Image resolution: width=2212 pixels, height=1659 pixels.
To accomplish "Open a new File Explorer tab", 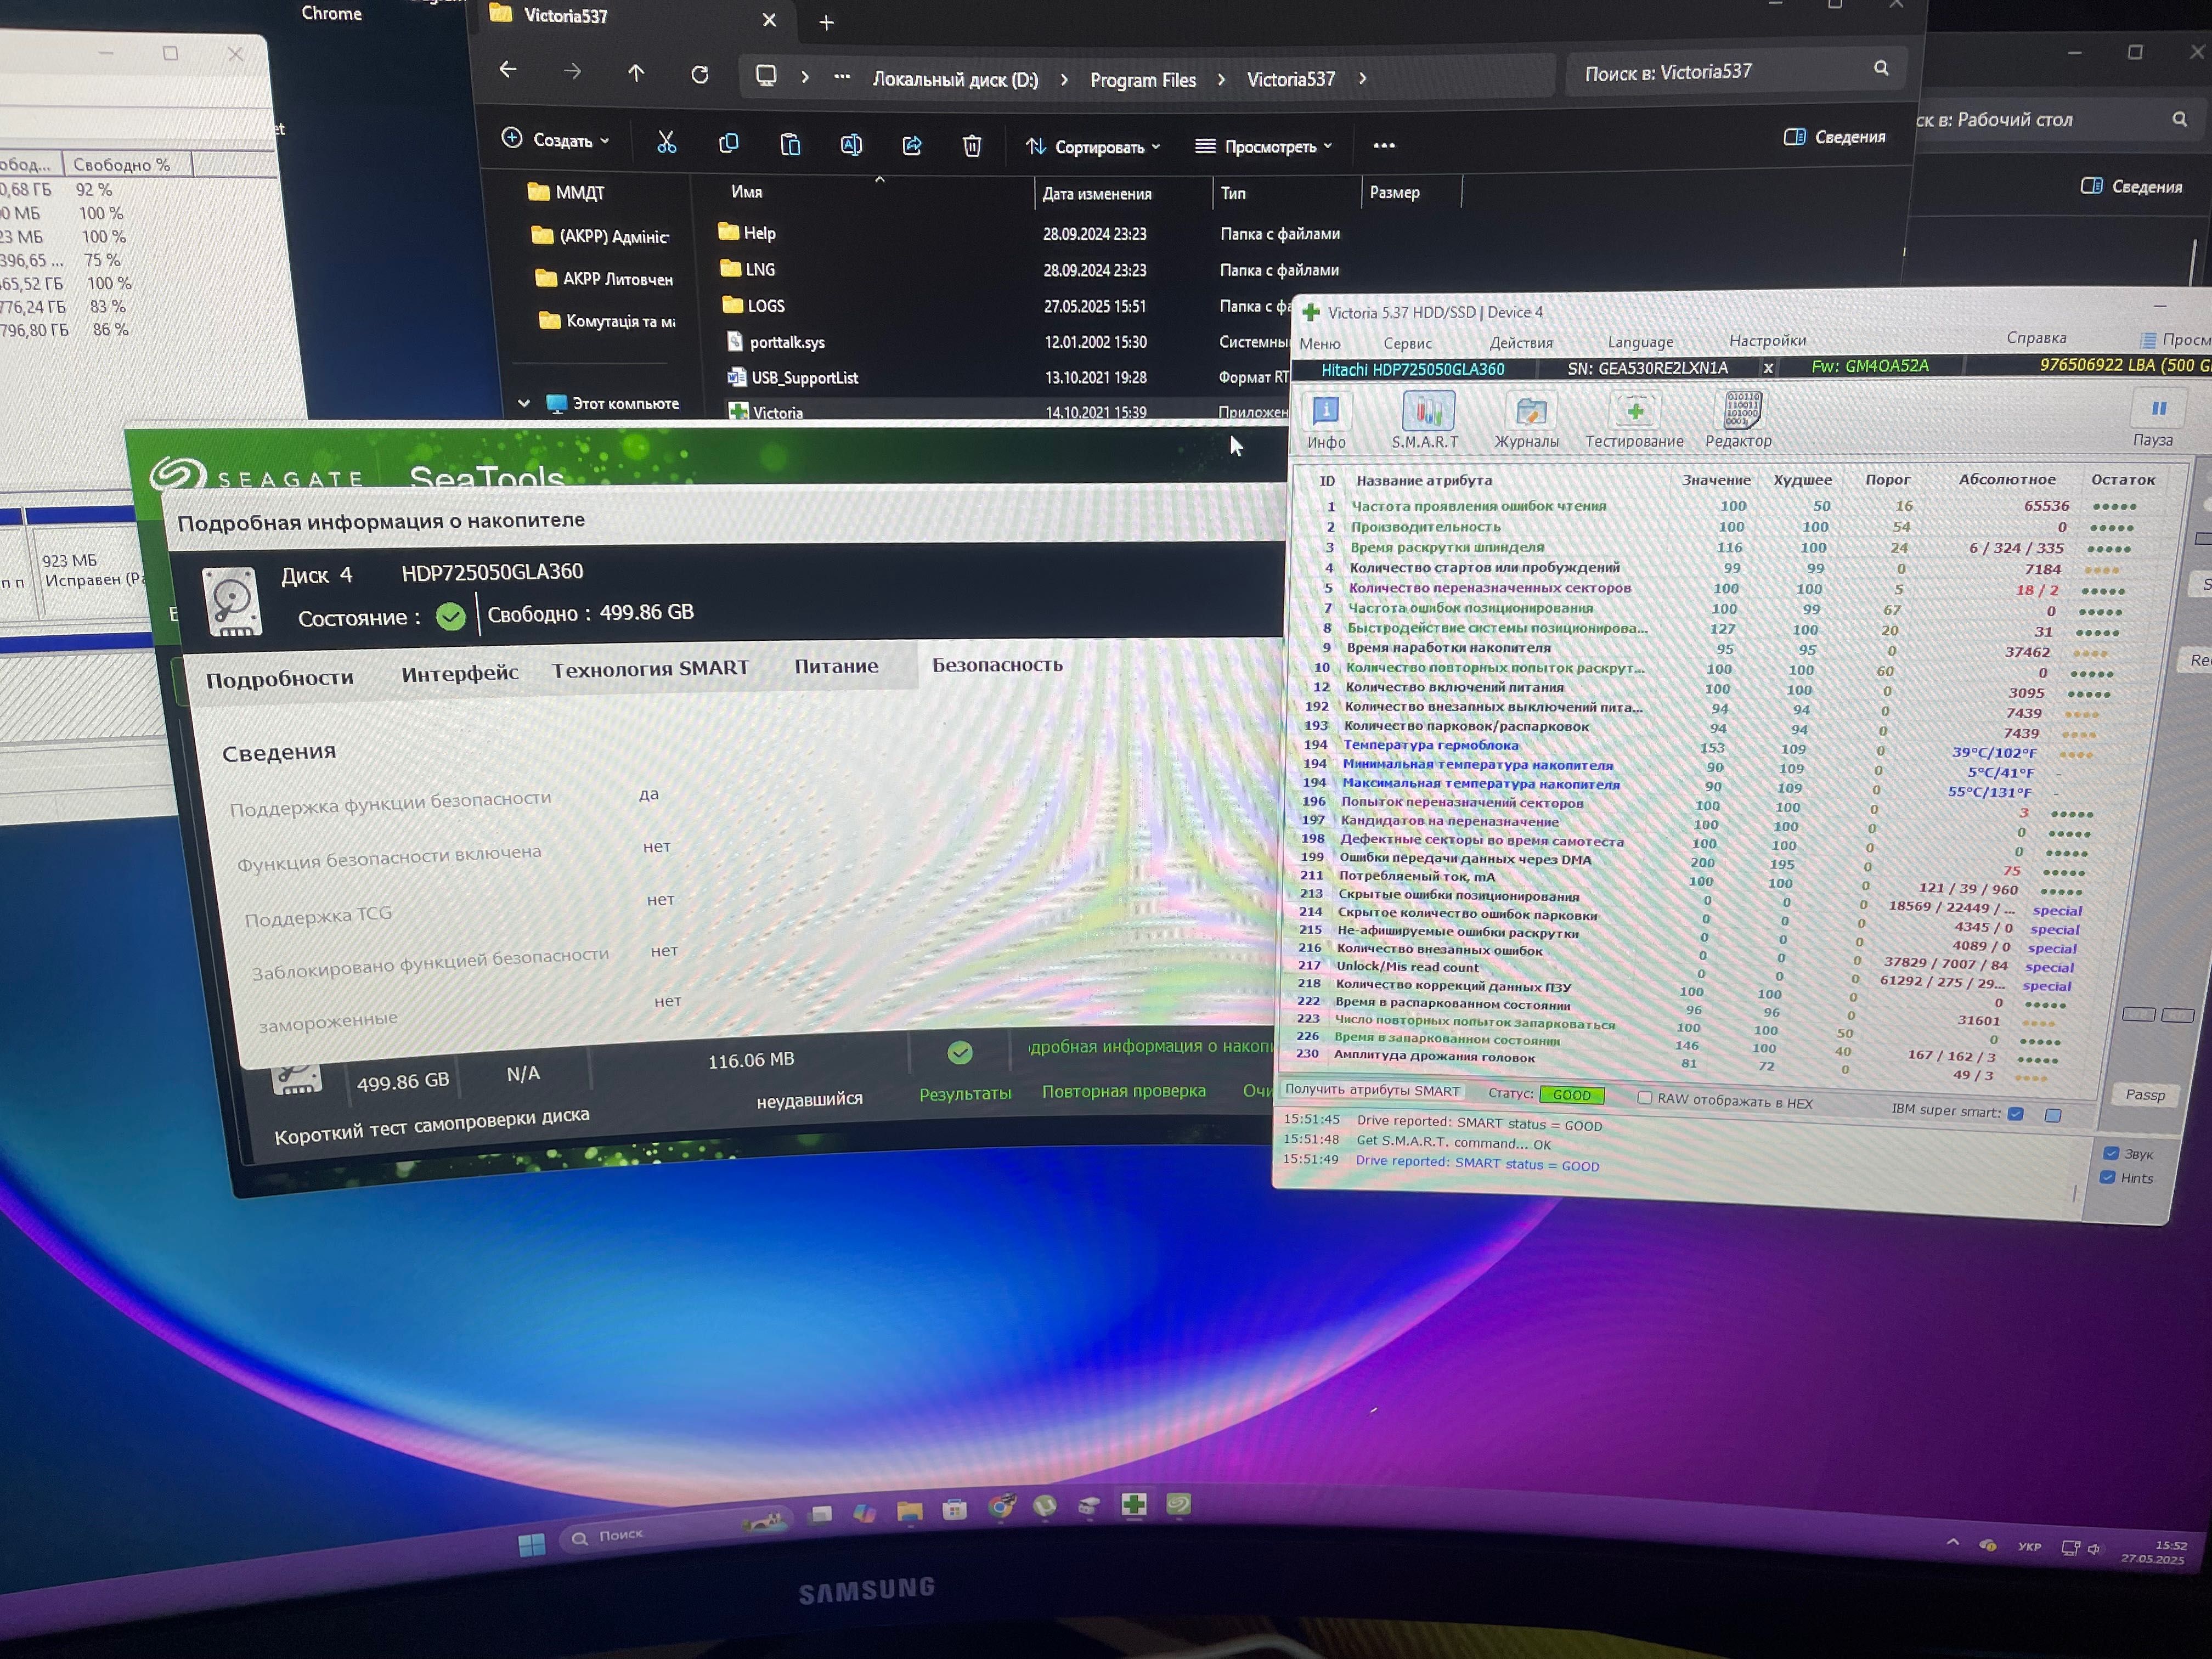I will [x=826, y=22].
